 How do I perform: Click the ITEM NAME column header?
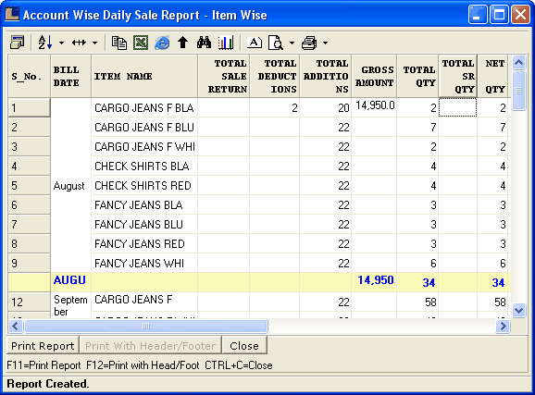click(144, 77)
